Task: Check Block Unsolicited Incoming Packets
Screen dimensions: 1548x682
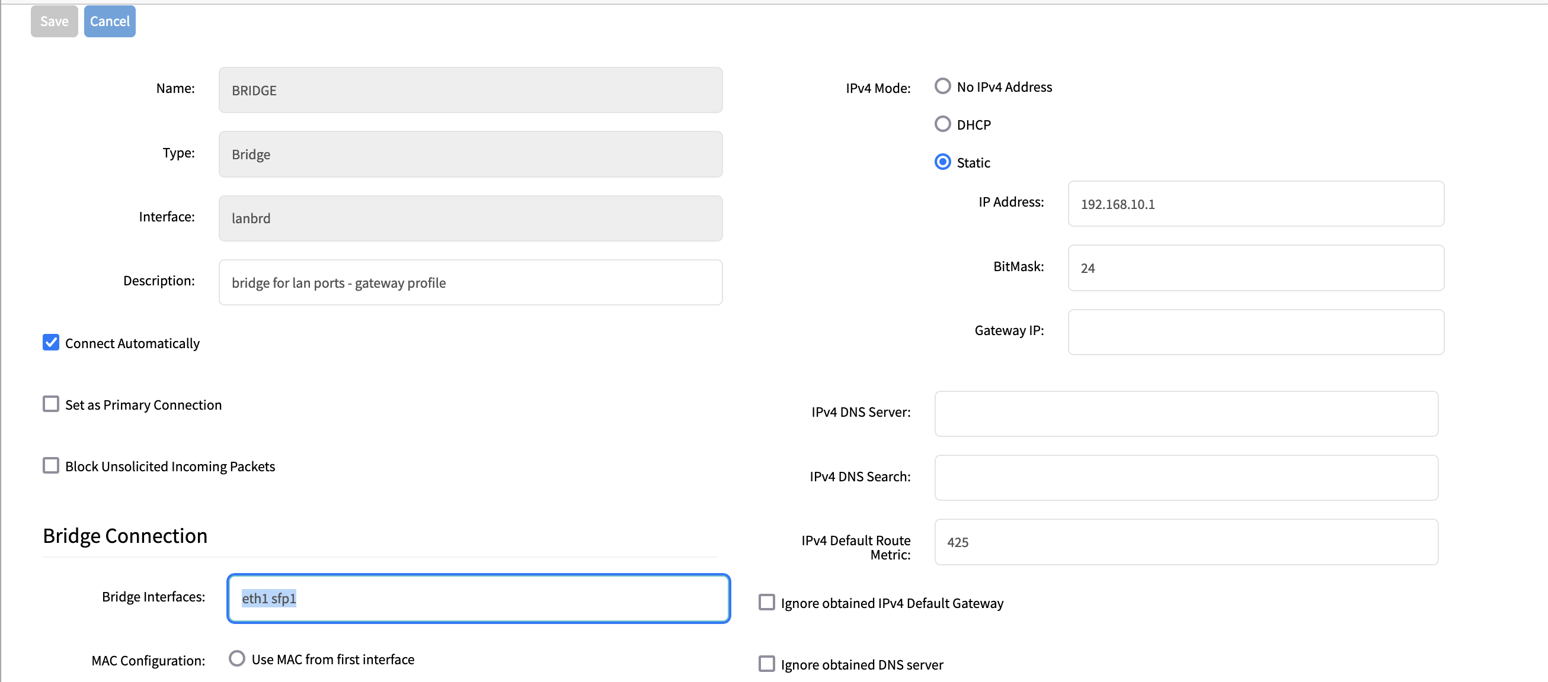Action: click(51, 466)
